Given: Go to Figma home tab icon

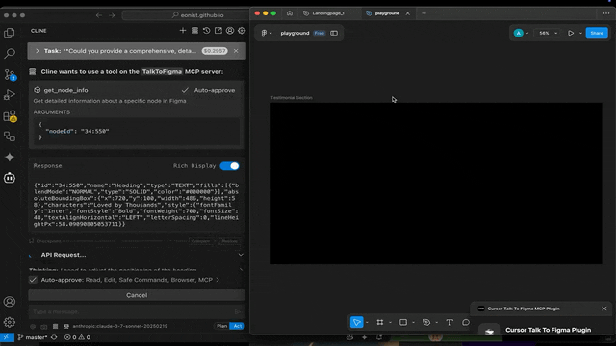Looking at the screenshot, I should click(290, 13).
